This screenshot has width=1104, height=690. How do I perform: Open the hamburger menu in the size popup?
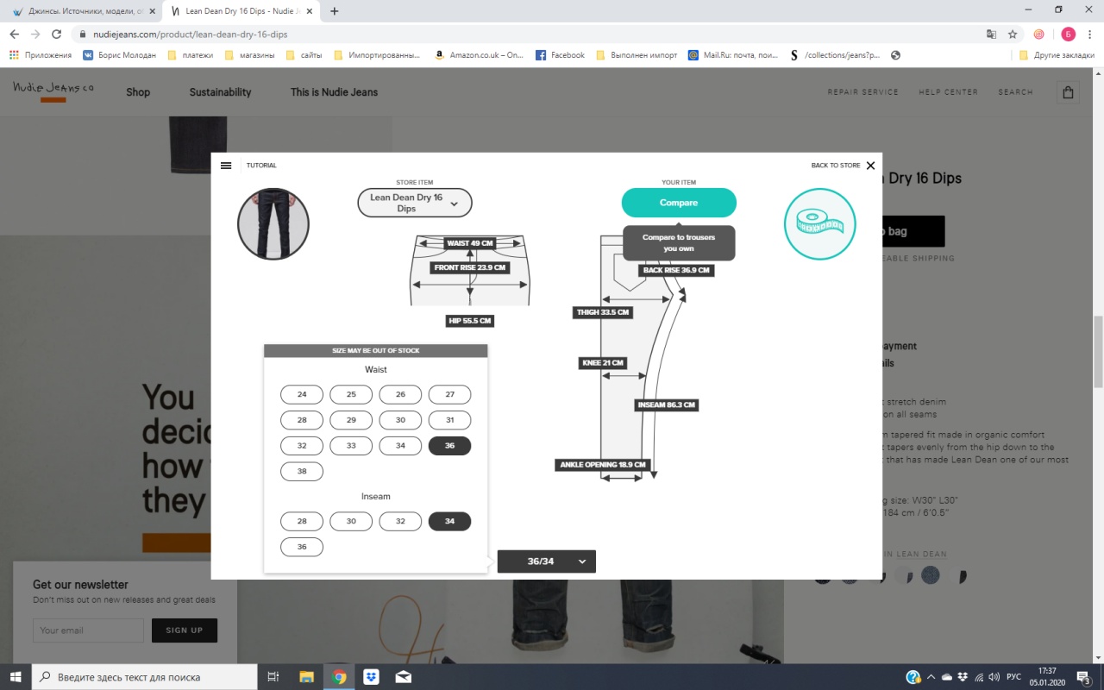coord(226,166)
